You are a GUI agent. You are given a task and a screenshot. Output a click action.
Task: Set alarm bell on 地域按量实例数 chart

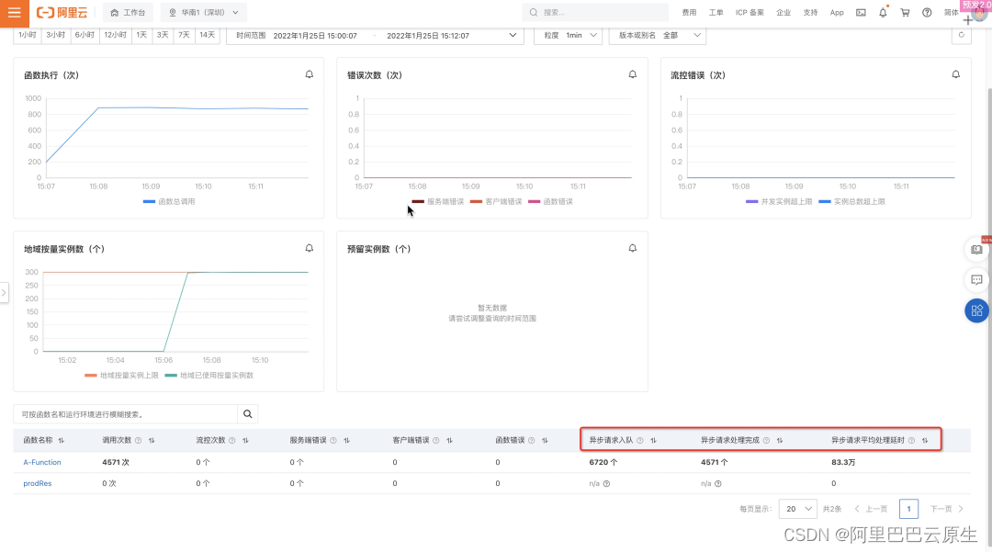[x=310, y=249]
